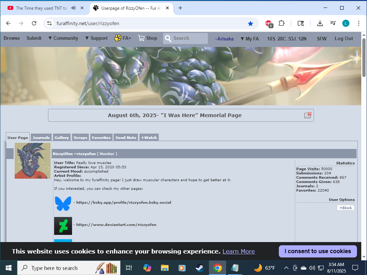Image resolution: width=367 pixels, height=275 pixels.
Task: Open Chrome three-dot menu
Action: [358, 23]
